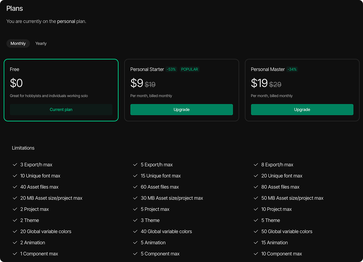Click checkmark beside 1 Component max
Viewport: 363px width, 262px height.
pos(15,254)
